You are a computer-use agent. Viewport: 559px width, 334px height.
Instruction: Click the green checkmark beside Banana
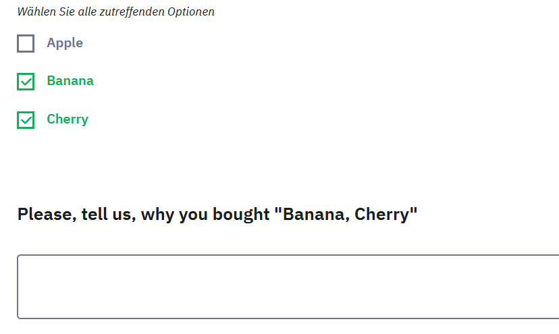(x=26, y=82)
